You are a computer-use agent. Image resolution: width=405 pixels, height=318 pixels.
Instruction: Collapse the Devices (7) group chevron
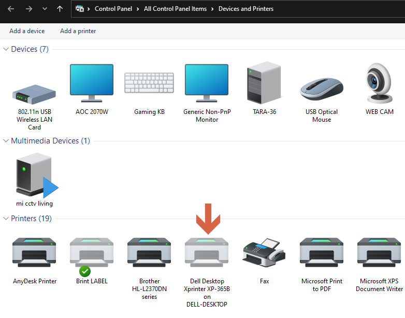click(6, 49)
